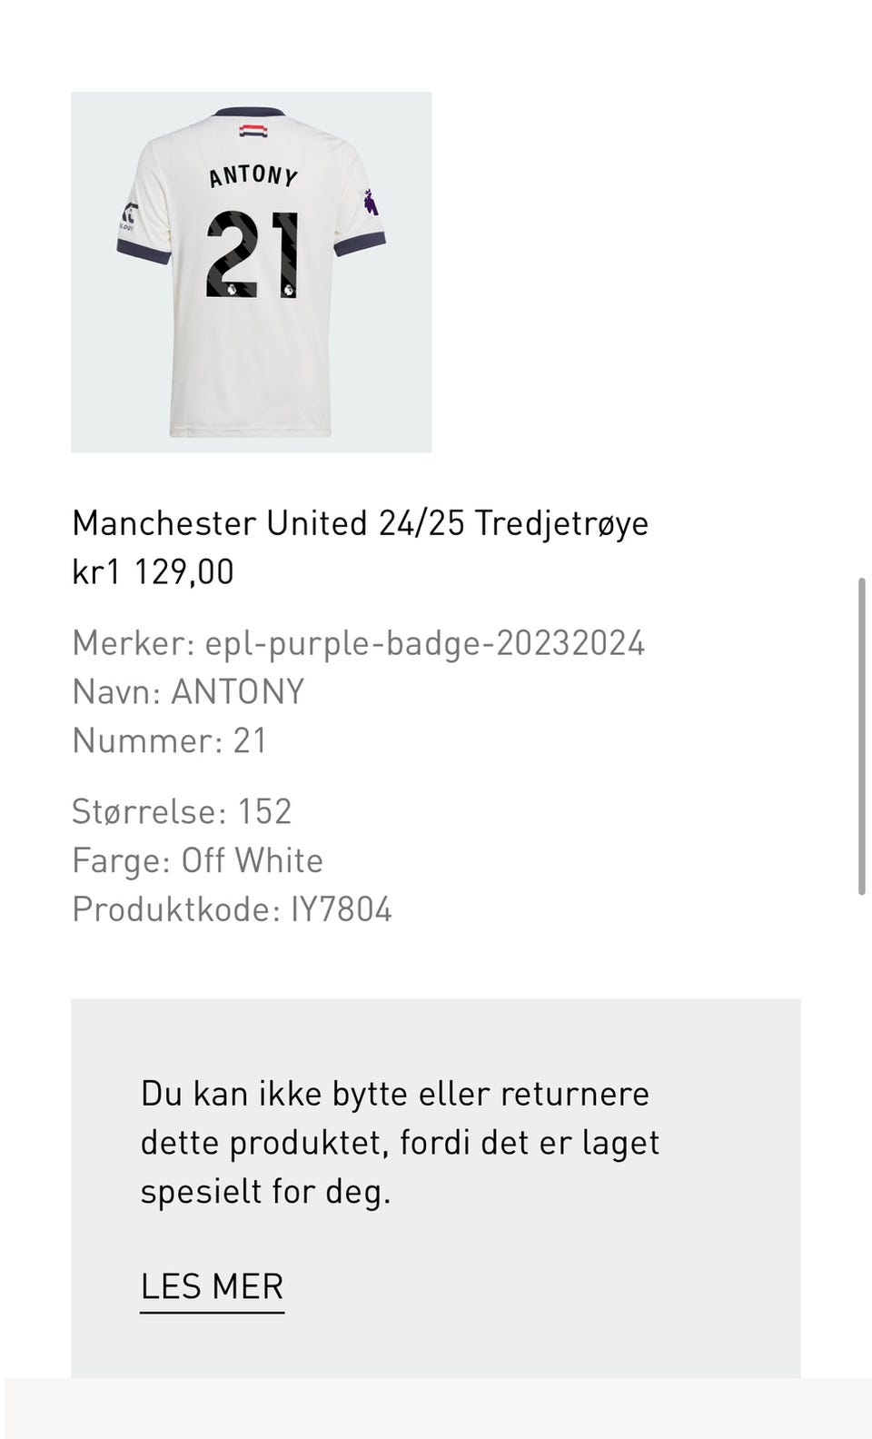The height and width of the screenshot is (1439, 872).
Task: Click the purple Premier League sleeve badge
Action: click(372, 203)
